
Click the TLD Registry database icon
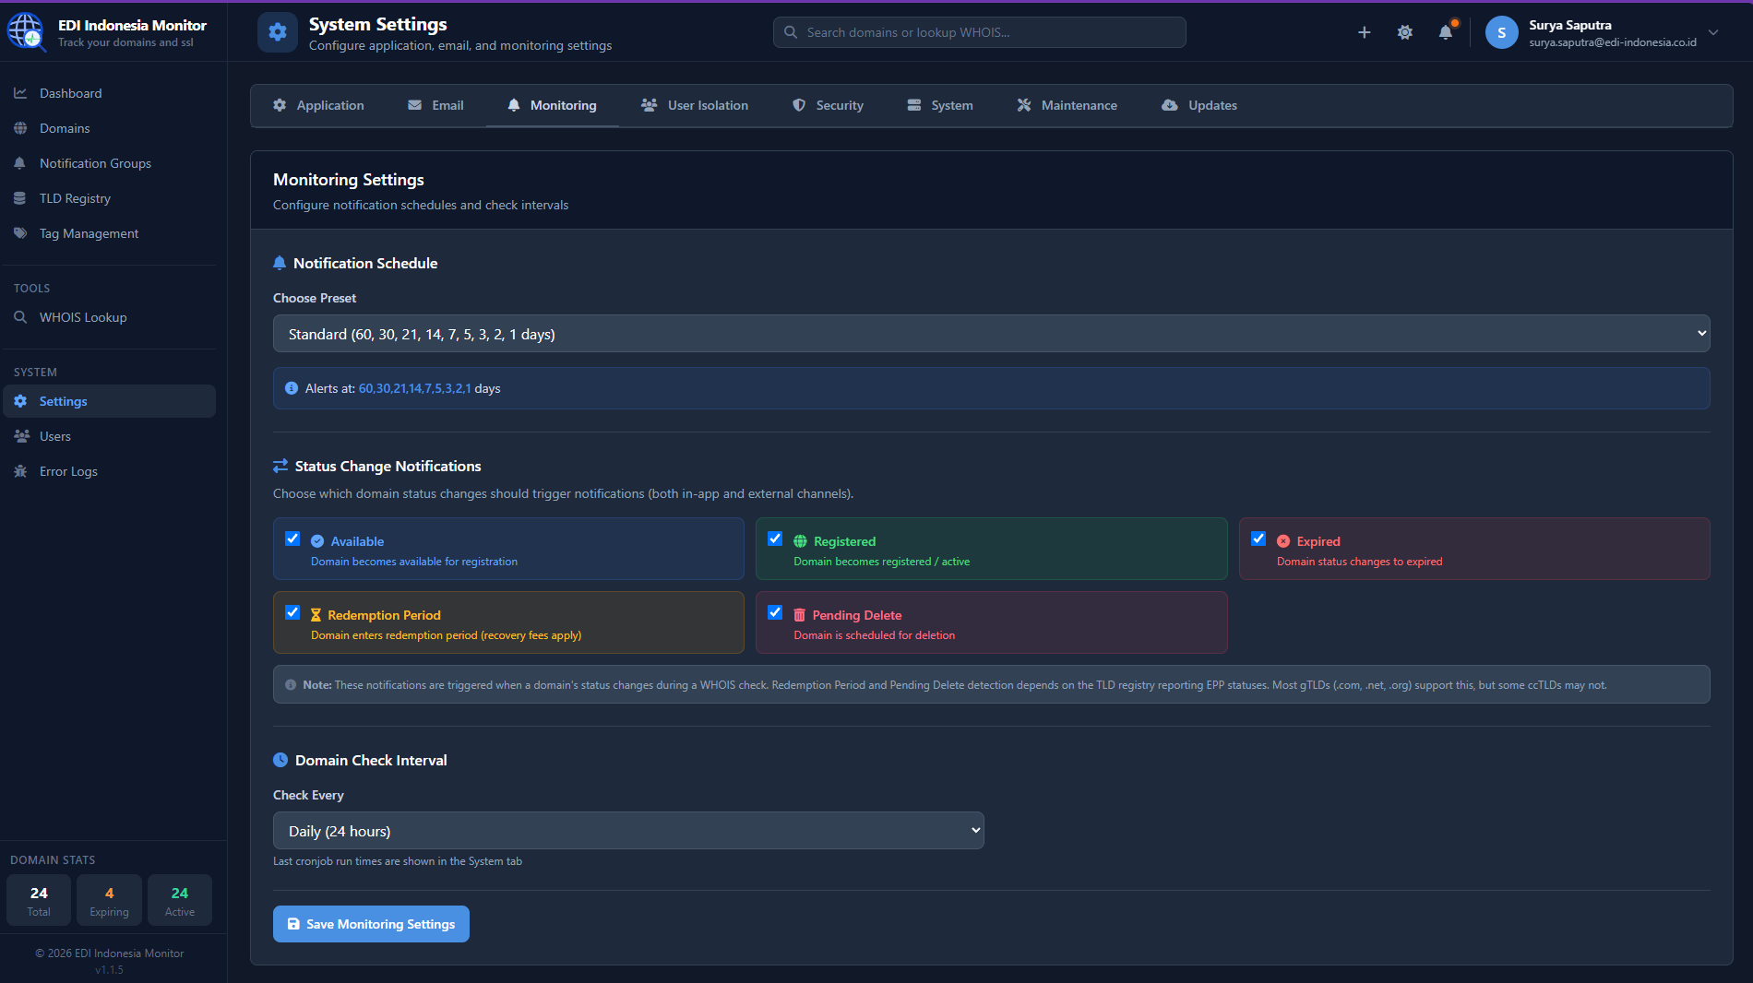[20, 198]
